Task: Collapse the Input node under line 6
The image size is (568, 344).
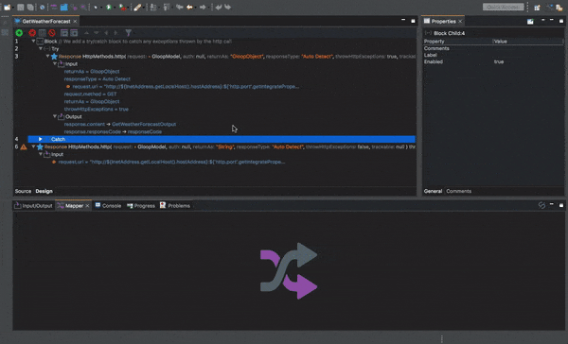Action: click(41, 154)
